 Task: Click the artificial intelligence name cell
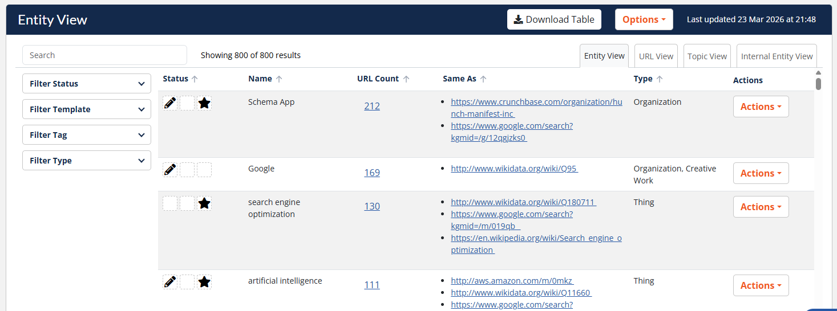click(x=285, y=281)
